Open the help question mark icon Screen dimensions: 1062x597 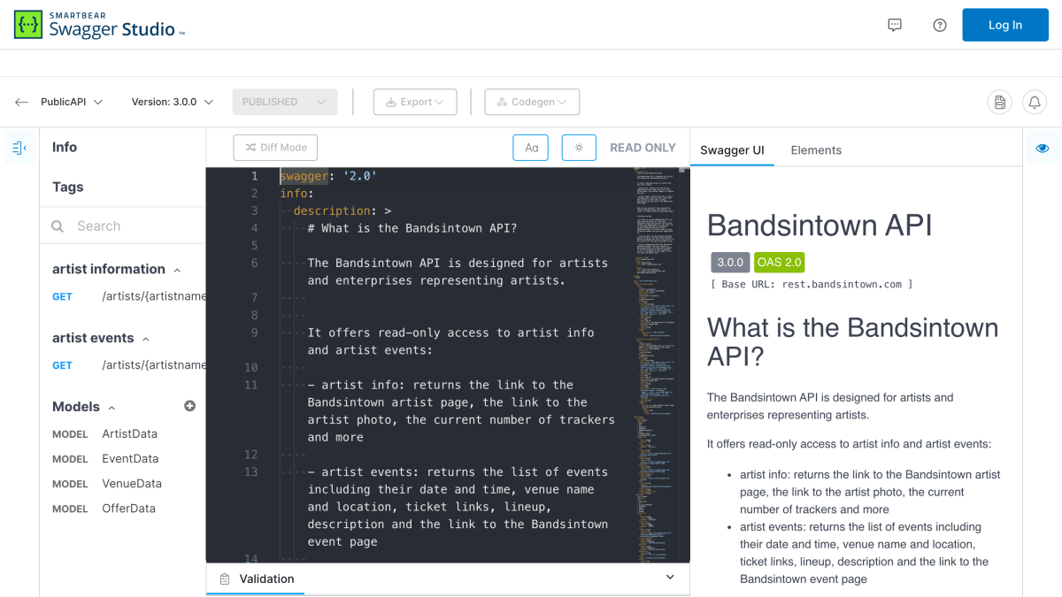(x=940, y=25)
